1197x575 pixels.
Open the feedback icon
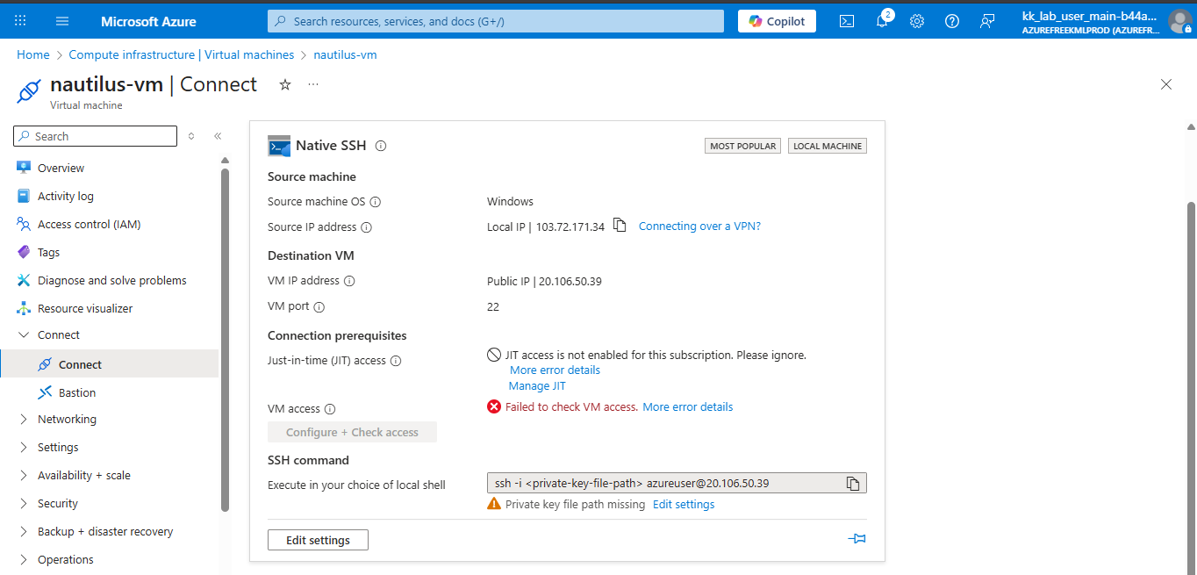pos(987,21)
